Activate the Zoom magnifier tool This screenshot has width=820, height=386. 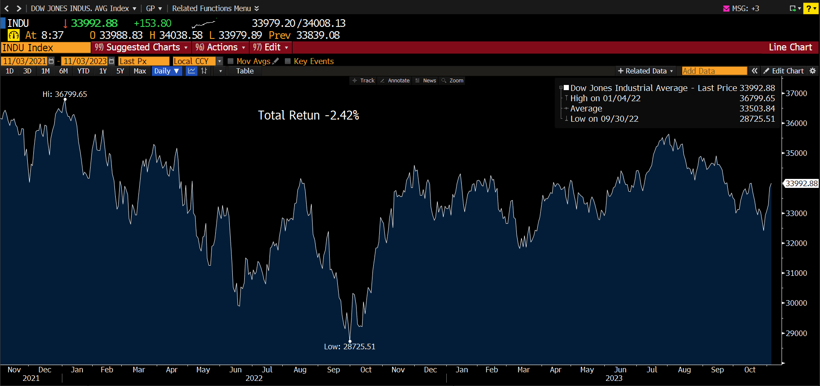453,80
